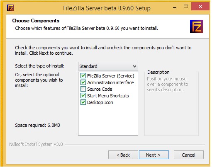Select the Start Menu Shortcuts label
The width and height of the screenshot is (212, 167).
[x=108, y=96]
